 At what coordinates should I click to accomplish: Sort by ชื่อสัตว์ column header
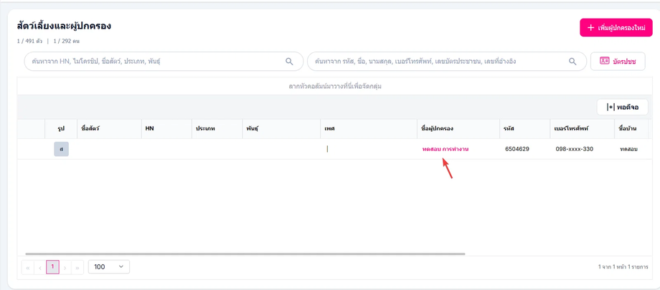tap(109, 129)
